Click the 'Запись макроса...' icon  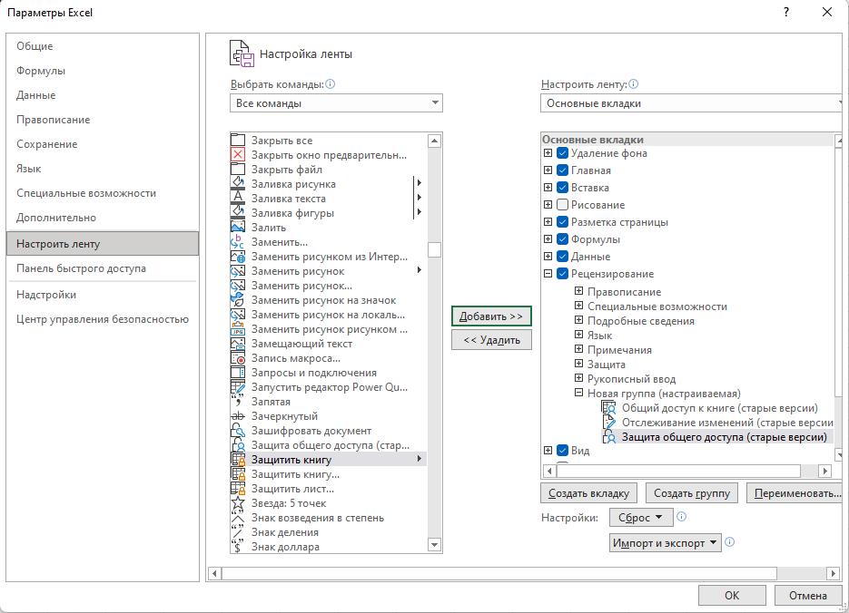point(238,358)
